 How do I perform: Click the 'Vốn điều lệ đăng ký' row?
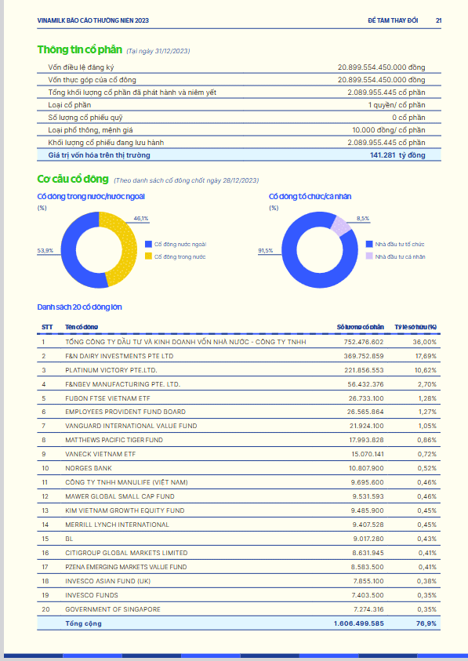tap(238, 67)
